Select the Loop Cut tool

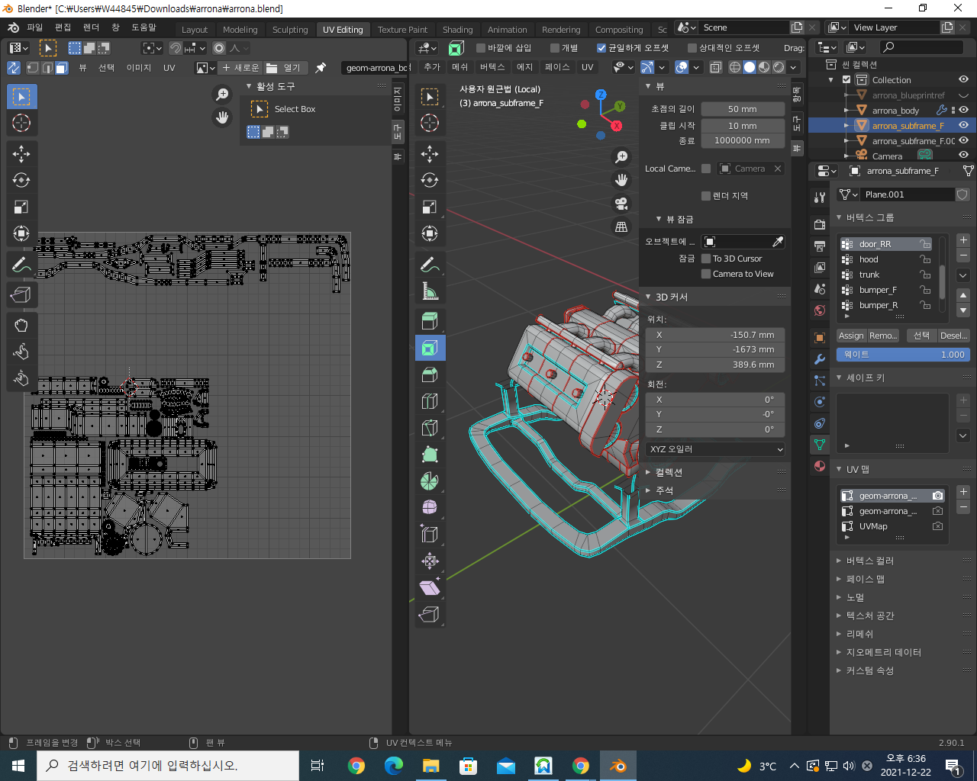click(x=430, y=401)
